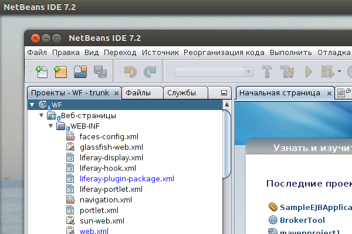Click the Open Project toolbar icon
This screenshot has height=234, width=352.
point(80,71)
